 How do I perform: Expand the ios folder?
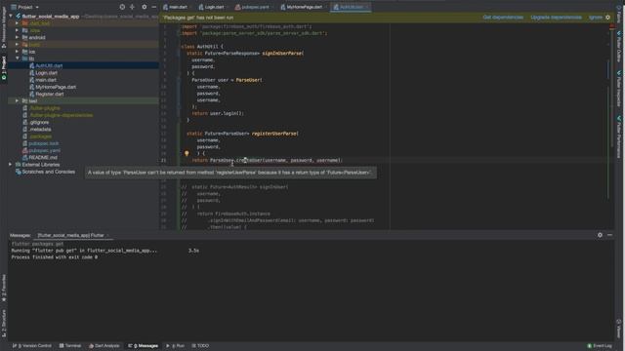18,52
